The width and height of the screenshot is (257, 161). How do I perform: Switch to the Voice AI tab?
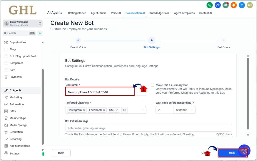point(116,13)
